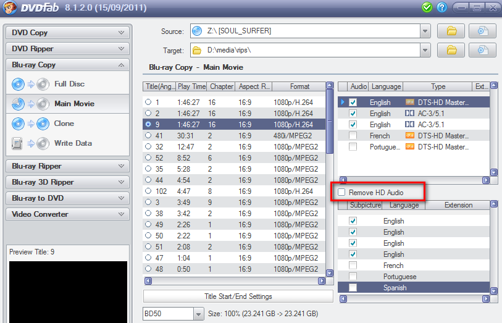This screenshot has height=323, width=502.
Task: Expand the DVD Copy section
Action: [x=67, y=33]
